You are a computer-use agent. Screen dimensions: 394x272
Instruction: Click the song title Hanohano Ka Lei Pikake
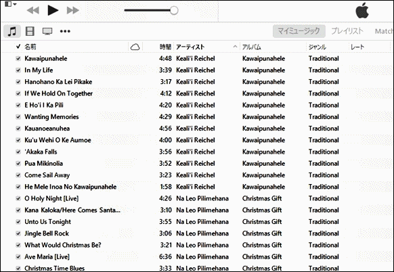point(58,82)
